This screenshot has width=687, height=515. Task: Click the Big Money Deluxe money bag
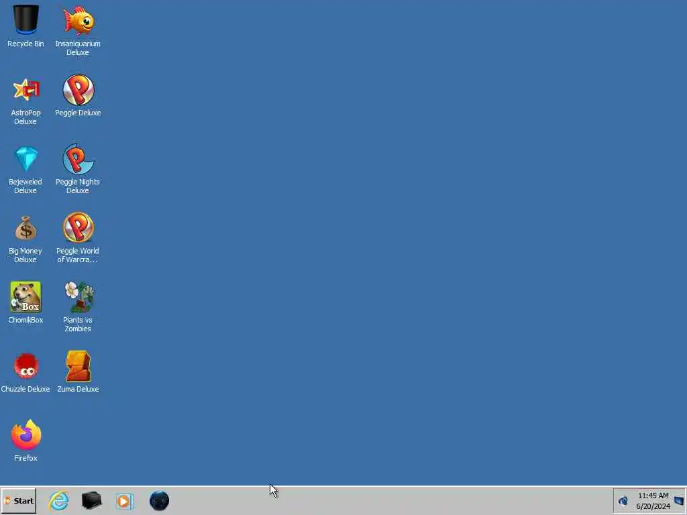25,228
